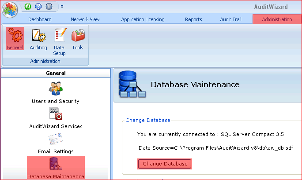302x180 pixels.
Task: Open the Auditing ribbon icon
Action: pos(38,39)
